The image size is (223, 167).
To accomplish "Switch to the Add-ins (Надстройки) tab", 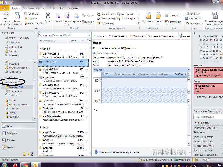I will pyautogui.click(x=73, y=8).
